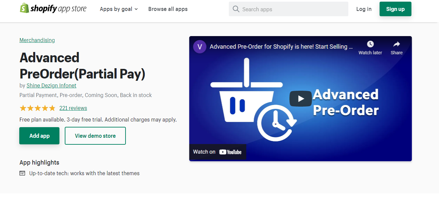The width and height of the screenshot is (439, 199).
Task: Click the five-star rating icons
Action: pyautogui.click(x=38, y=108)
